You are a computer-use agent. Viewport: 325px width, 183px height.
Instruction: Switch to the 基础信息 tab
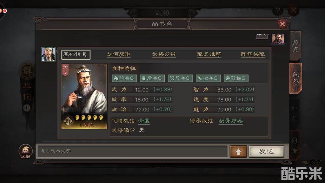76,55
